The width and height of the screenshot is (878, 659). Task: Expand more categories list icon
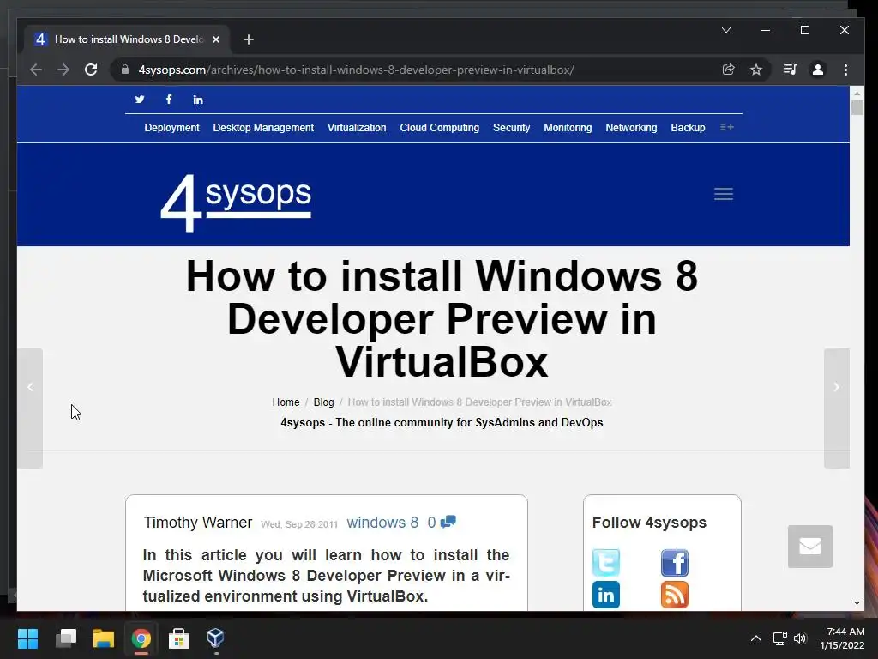(727, 127)
